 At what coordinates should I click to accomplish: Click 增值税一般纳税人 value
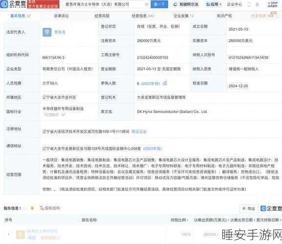pos(243,69)
